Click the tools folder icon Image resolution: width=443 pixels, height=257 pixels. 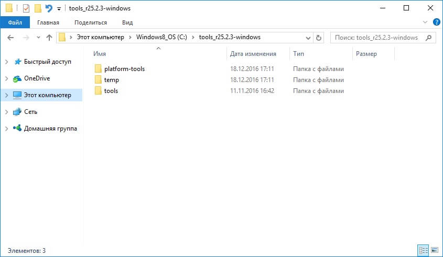[x=98, y=90]
